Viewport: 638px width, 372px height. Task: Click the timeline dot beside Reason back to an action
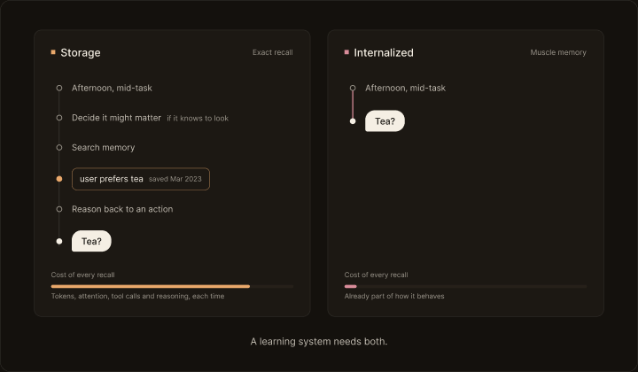point(59,209)
